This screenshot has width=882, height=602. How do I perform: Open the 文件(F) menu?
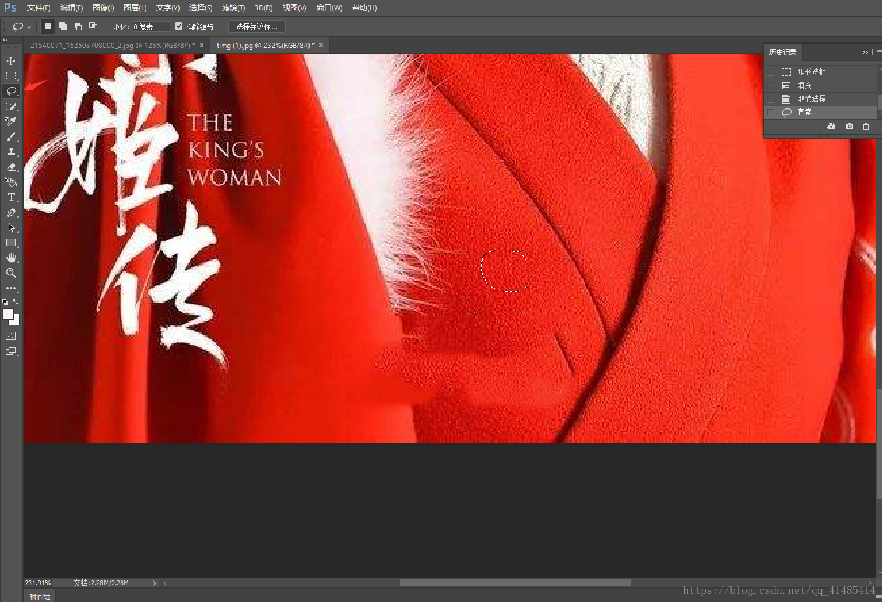[x=38, y=8]
